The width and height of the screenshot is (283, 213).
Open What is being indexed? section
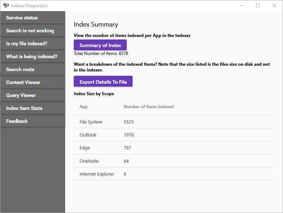click(x=32, y=56)
